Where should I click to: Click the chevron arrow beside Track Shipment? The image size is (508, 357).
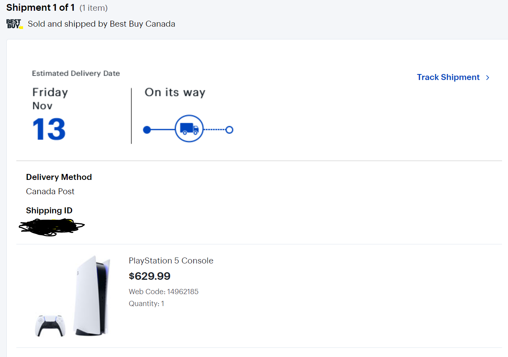(488, 78)
